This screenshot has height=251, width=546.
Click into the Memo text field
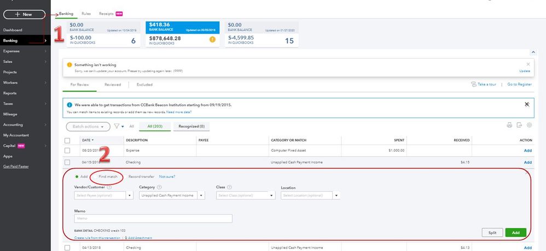pyautogui.click(x=153, y=218)
